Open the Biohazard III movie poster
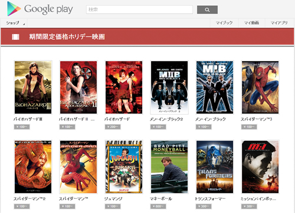The width and height of the screenshot is (295, 213). click(33, 87)
